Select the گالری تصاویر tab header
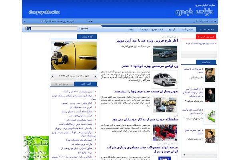This screenshot has height=160, width=240. (x=87, y=37)
